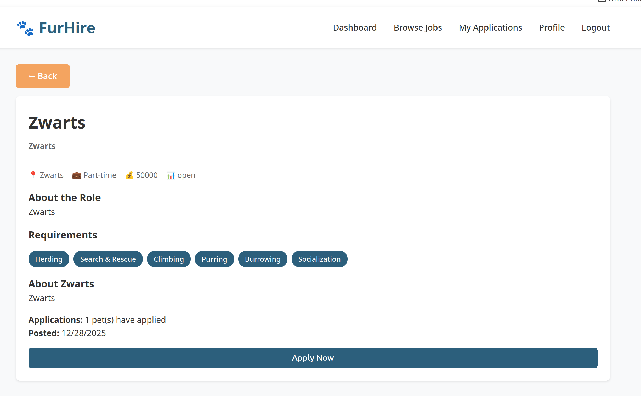This screenshot has height=396, width=641.
Task: Select the Purring skill tag
Action: tap(214, 259)
